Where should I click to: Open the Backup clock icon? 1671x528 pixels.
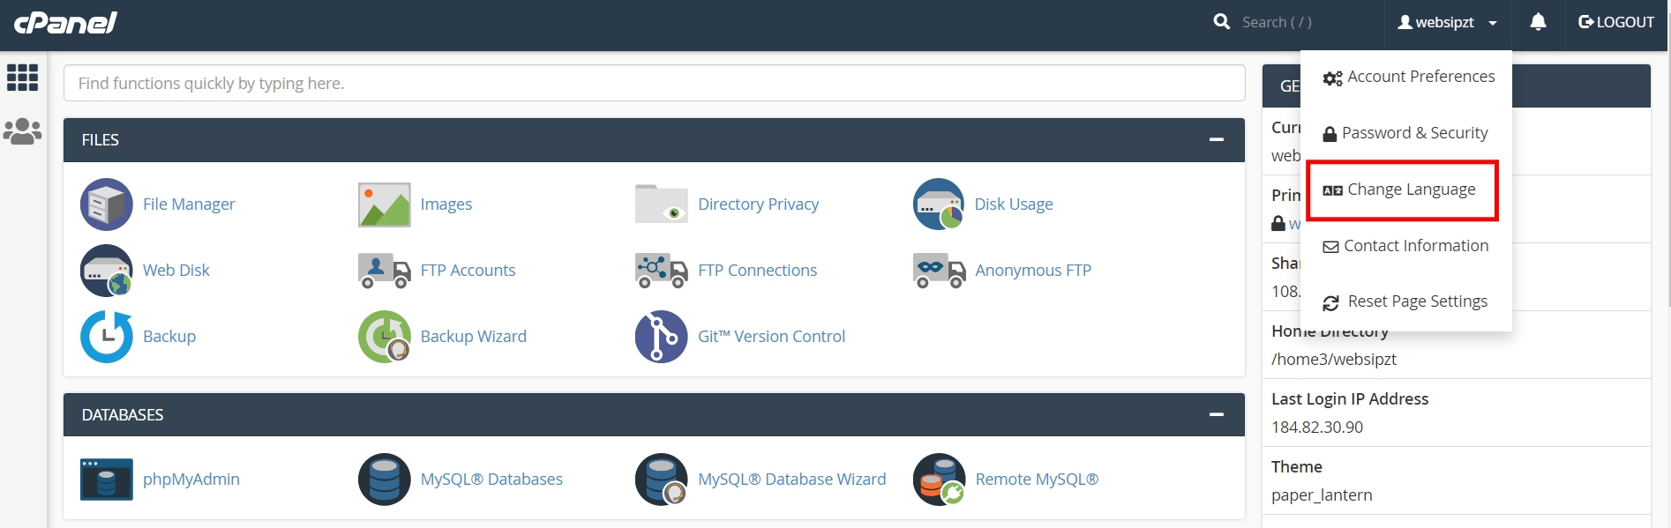point(107,337)
